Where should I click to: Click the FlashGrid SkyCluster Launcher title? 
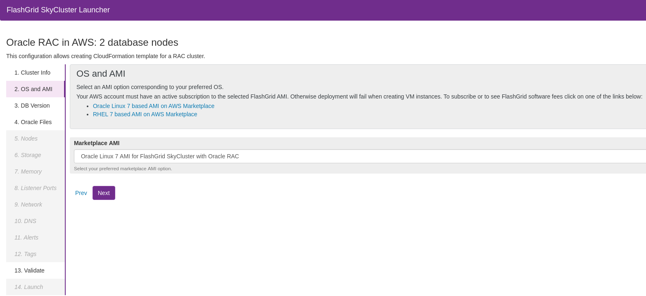pos(58,10)
